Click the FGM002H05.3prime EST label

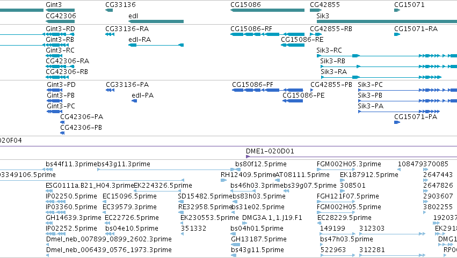click(x=349, y=164)
